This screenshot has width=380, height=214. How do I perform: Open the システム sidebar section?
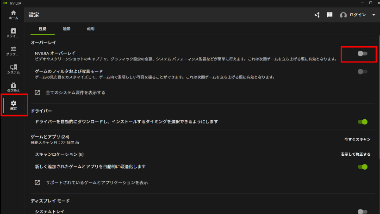13,69
